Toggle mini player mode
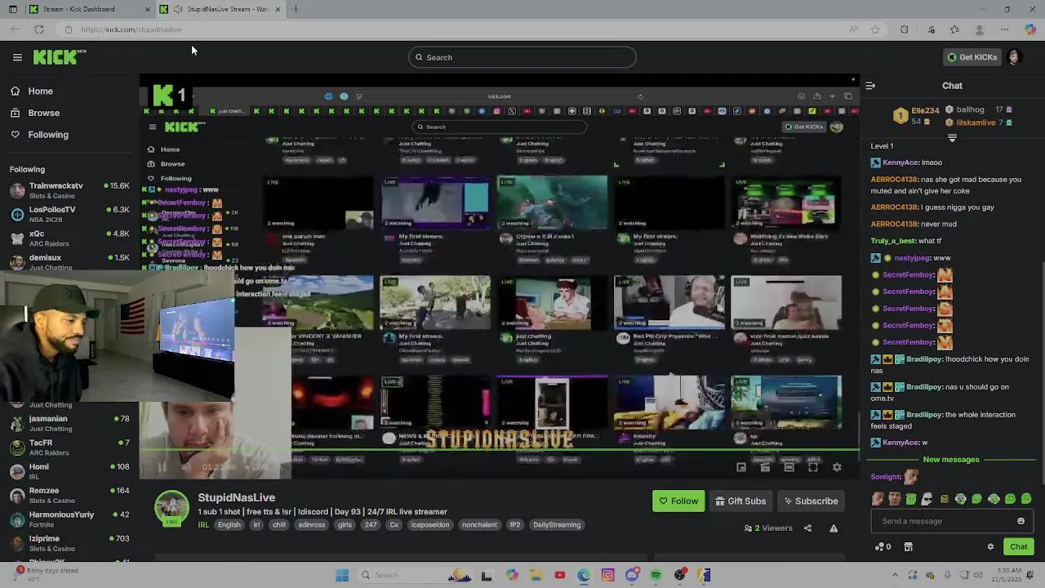1045x588 pixels. click(x=741, y=467)
